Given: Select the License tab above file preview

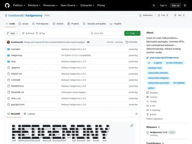Looking at the screenshot, I should pos(29,114).
